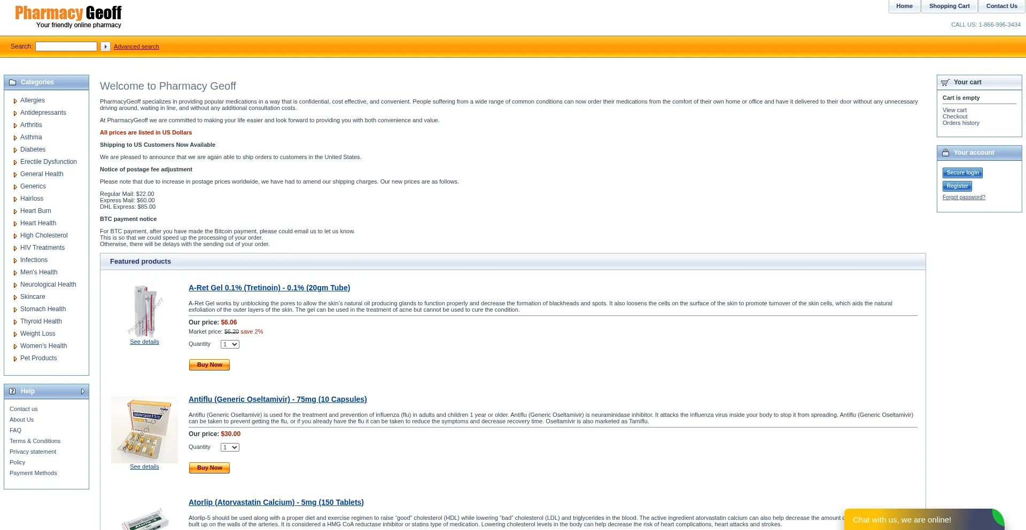Focus the search input field

click(66, 46)
